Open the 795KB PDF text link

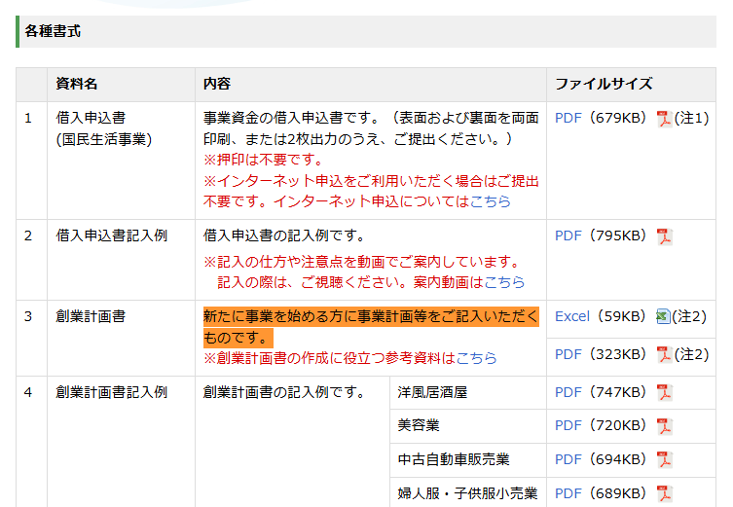click(568, 235)
